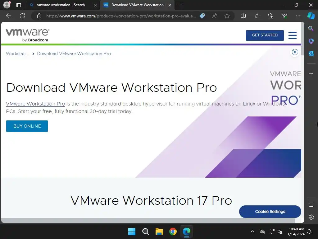
Task: Open Cookie Settings
Action: [x=270, y=212]
